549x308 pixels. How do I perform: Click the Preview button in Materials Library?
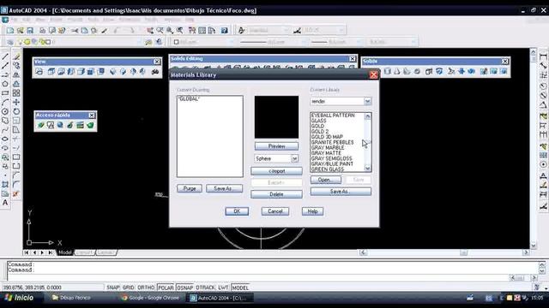(x=276, y=146)
